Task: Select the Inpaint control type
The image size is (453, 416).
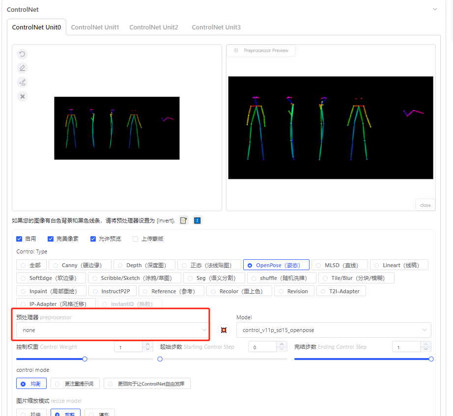Action: pyautogui.click(x=51, y=291)
